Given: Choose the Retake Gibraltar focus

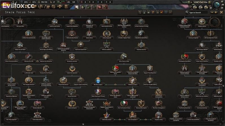Looking at the screenshot, I should (37, 104).
